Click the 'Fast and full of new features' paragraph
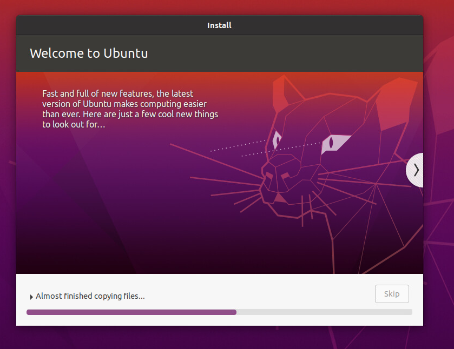454x349 pixels. [130, 109]
